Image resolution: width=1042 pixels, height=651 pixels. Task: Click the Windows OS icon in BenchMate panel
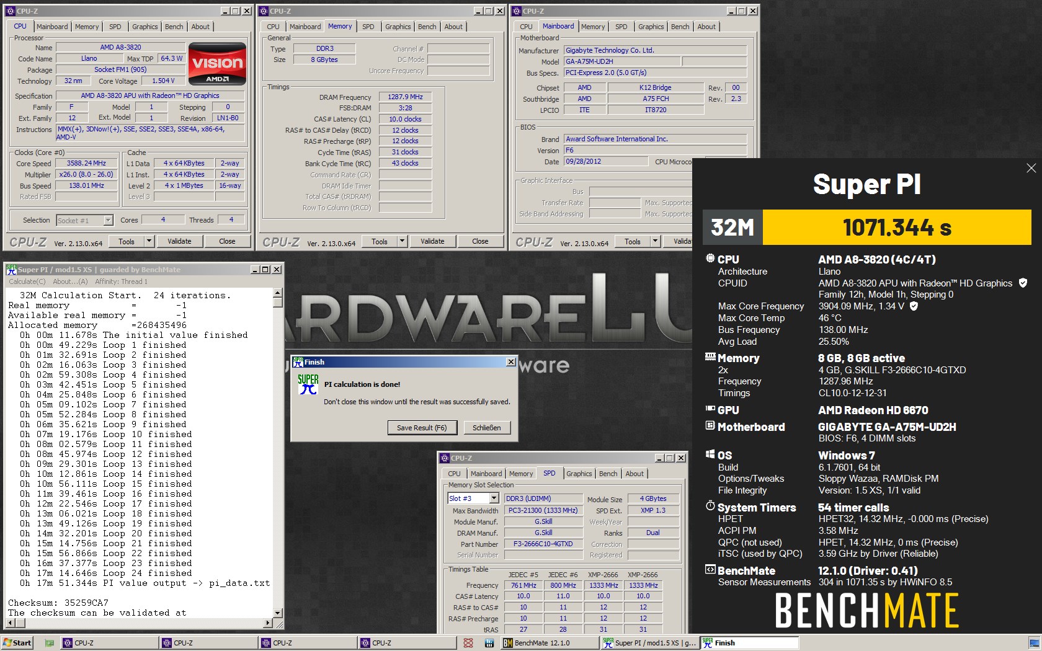click(x=710, y=454)
